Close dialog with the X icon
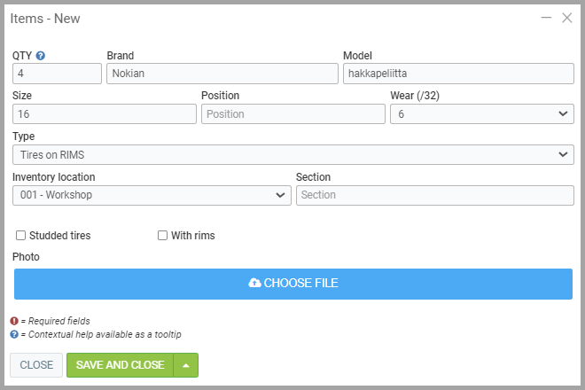 [567, 18]
